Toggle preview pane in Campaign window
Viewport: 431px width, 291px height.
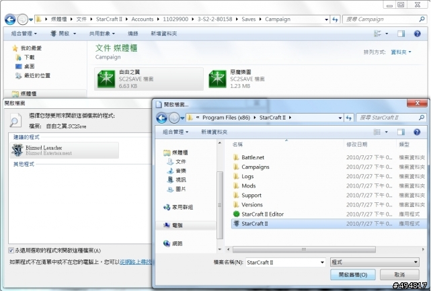pos(401,34)
